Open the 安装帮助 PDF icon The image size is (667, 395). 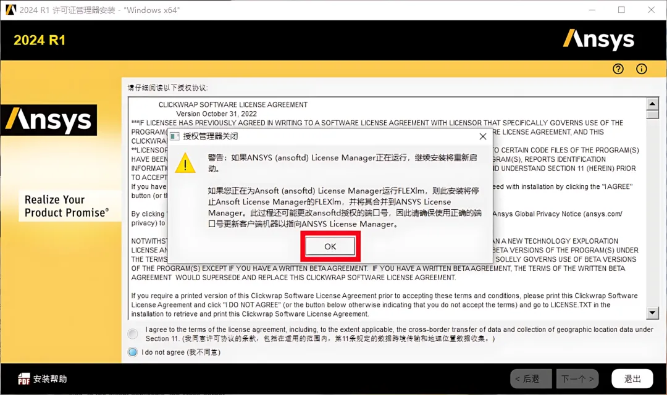coord(24,379)
